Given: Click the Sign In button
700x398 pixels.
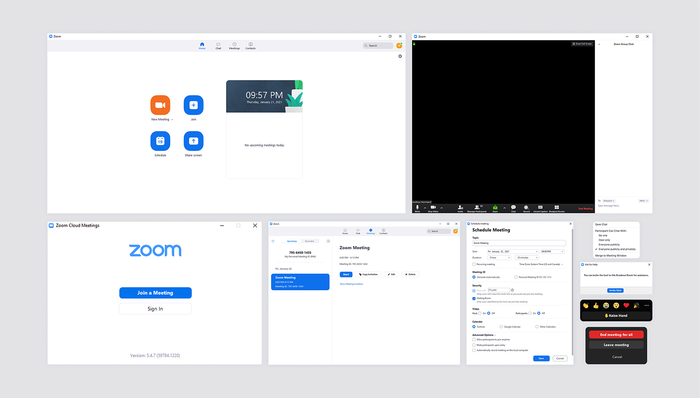Looking at the screenshot, I should pyautogui.click(x=155, y=309).
